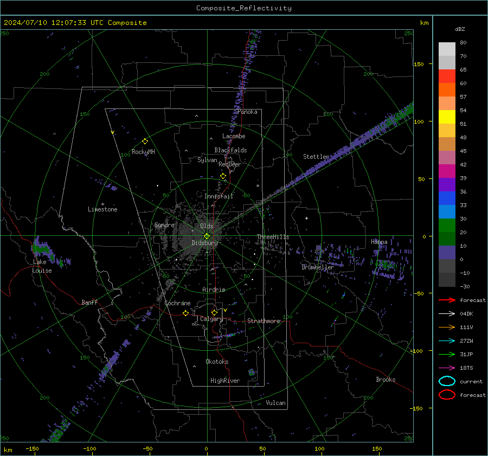
Task: Click the magenta 18TS arrow icon
Action: coord(447,368)
